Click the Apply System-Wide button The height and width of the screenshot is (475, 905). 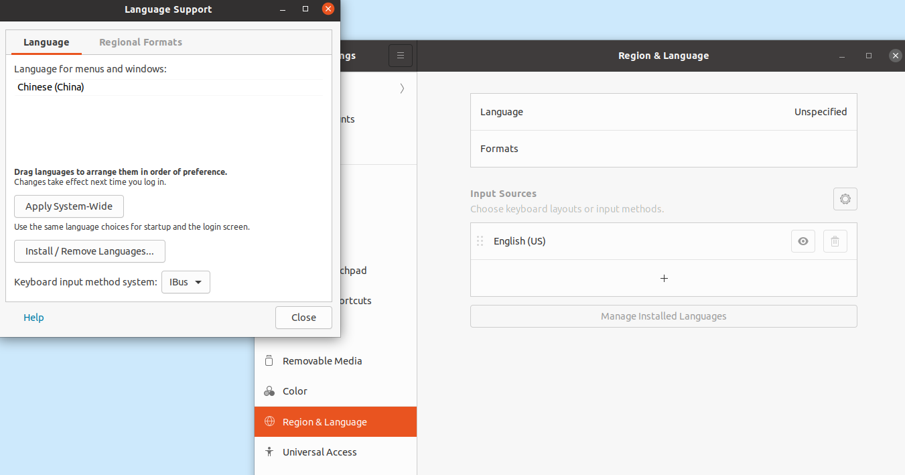coord(69,206)
